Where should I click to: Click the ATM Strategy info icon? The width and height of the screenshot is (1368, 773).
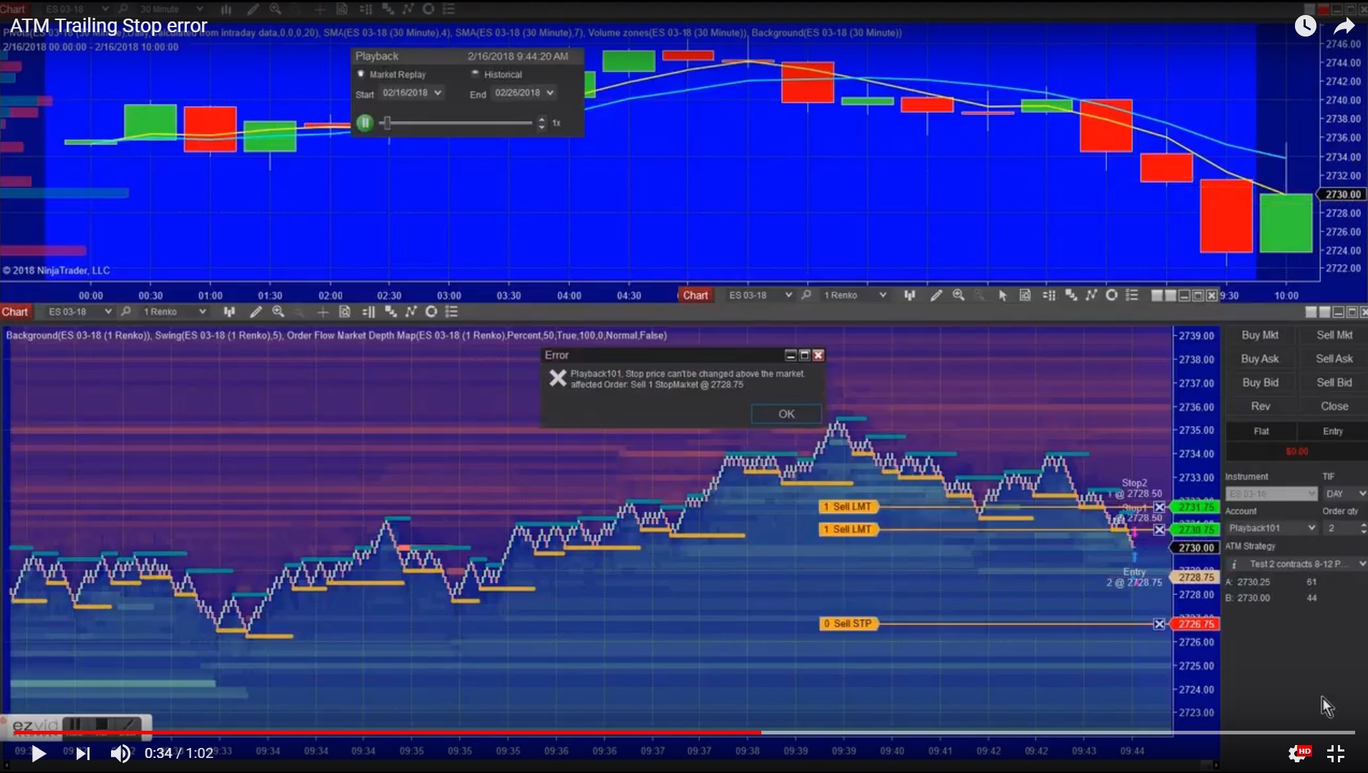(1234, 565)
